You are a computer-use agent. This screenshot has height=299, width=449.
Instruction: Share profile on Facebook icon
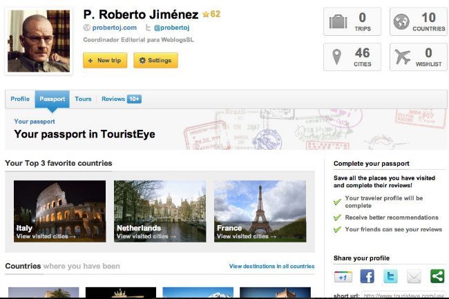coord(367,276)
